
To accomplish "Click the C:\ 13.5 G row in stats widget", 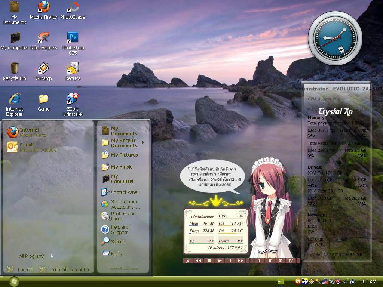I will point(231,223).
